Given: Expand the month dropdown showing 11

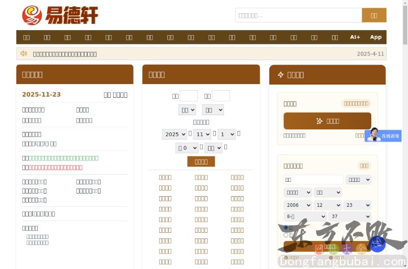Looking at the screenshot, I should tap(201, 134).
